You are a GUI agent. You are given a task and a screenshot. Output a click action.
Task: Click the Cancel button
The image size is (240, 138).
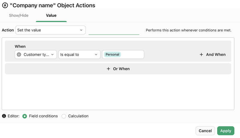[x=205, y=131]
